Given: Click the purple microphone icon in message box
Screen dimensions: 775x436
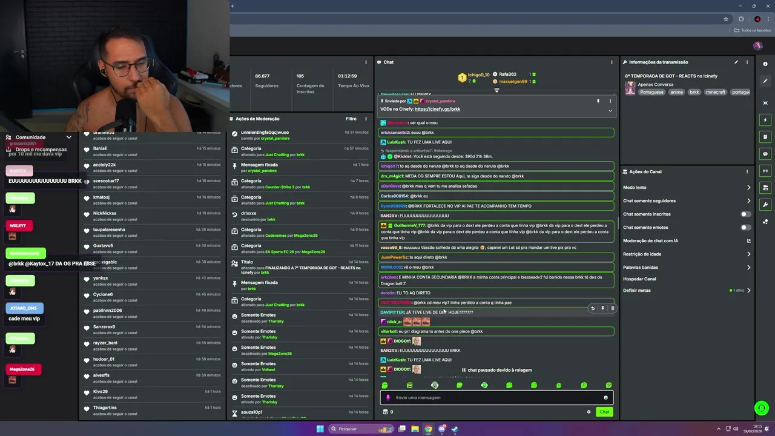Looking at the screenshot, I should pyautogui.click(x=388, y=398).
